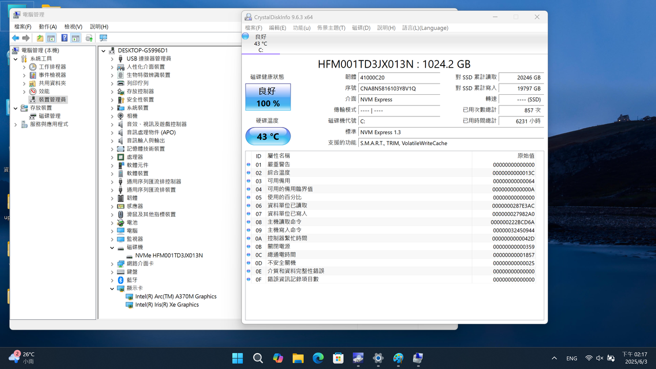Open 佈景主題(T) menu in CrystalDiskInfo

tap(331, 28)
